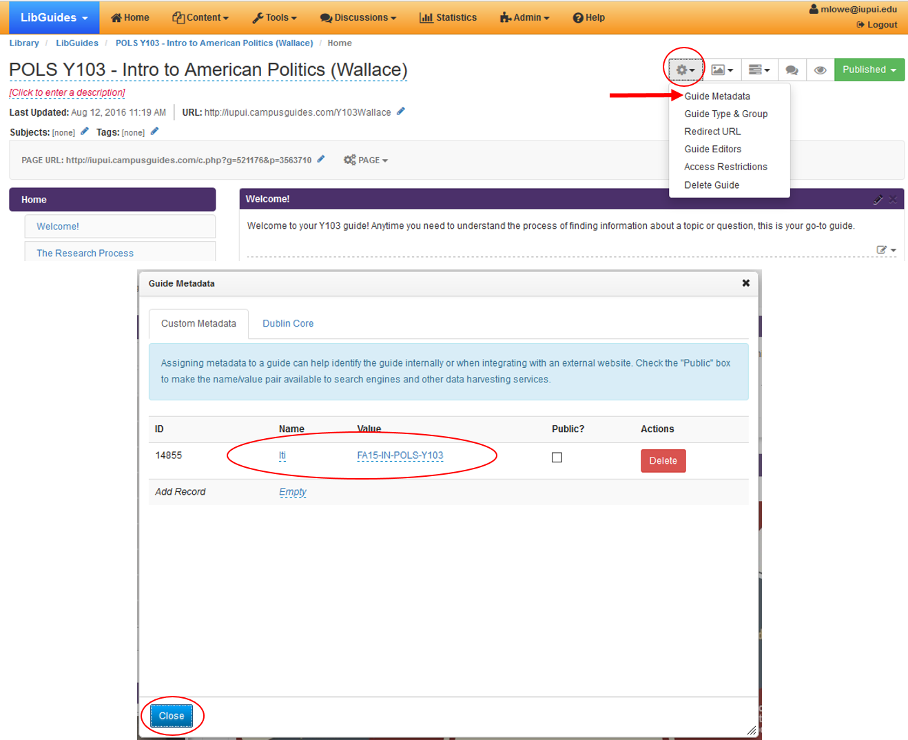Screen dimensions: 908x740
Task: Delete the lti metadata record
Action: pos(662,460)
